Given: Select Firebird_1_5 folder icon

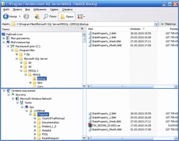Looking at the screenshot, I should [x=39, y=126].
